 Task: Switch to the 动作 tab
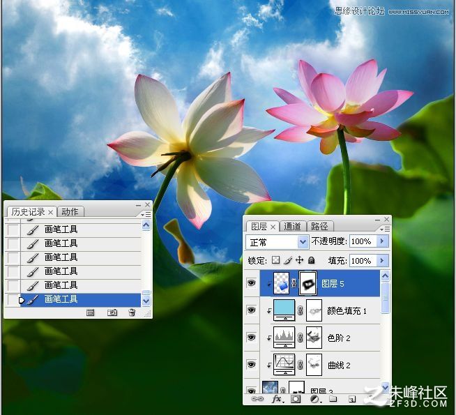point(70,212)
